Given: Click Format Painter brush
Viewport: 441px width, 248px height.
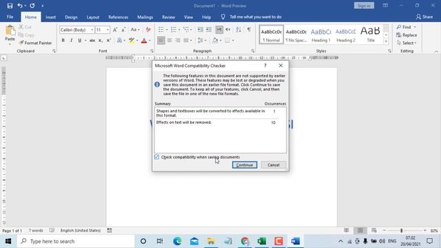Looking at the screenshot, I should (35, 43).
